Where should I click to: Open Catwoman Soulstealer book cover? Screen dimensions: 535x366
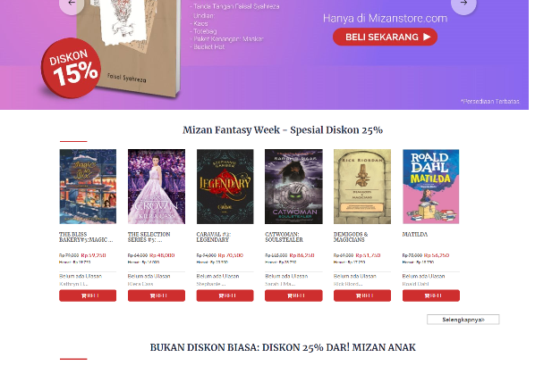[293, 187]
